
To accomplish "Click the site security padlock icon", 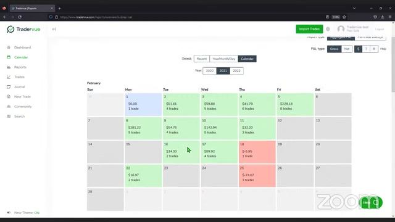I will [x=56, y=17].
